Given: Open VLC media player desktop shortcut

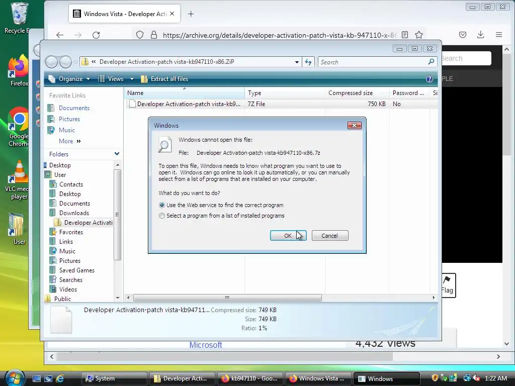Looking at the screenshot, I should [x=18, y=180].
